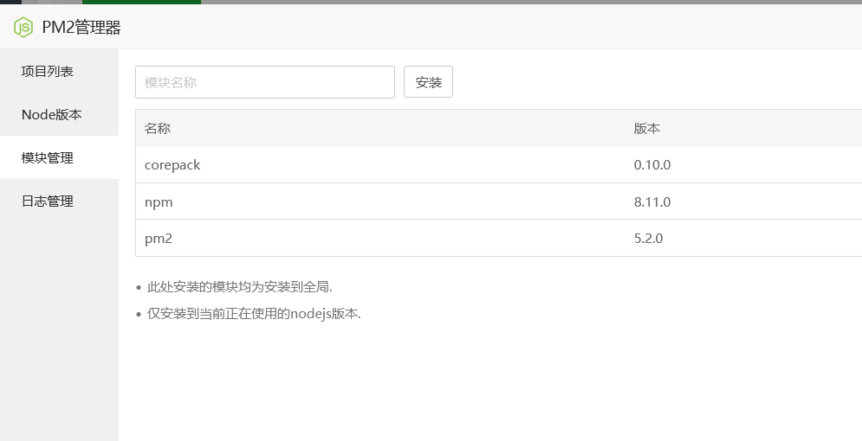The height and width of the screenshot is (441, 862).
Task: Click the Node.js logo icon
Action: tap(23, 27)
